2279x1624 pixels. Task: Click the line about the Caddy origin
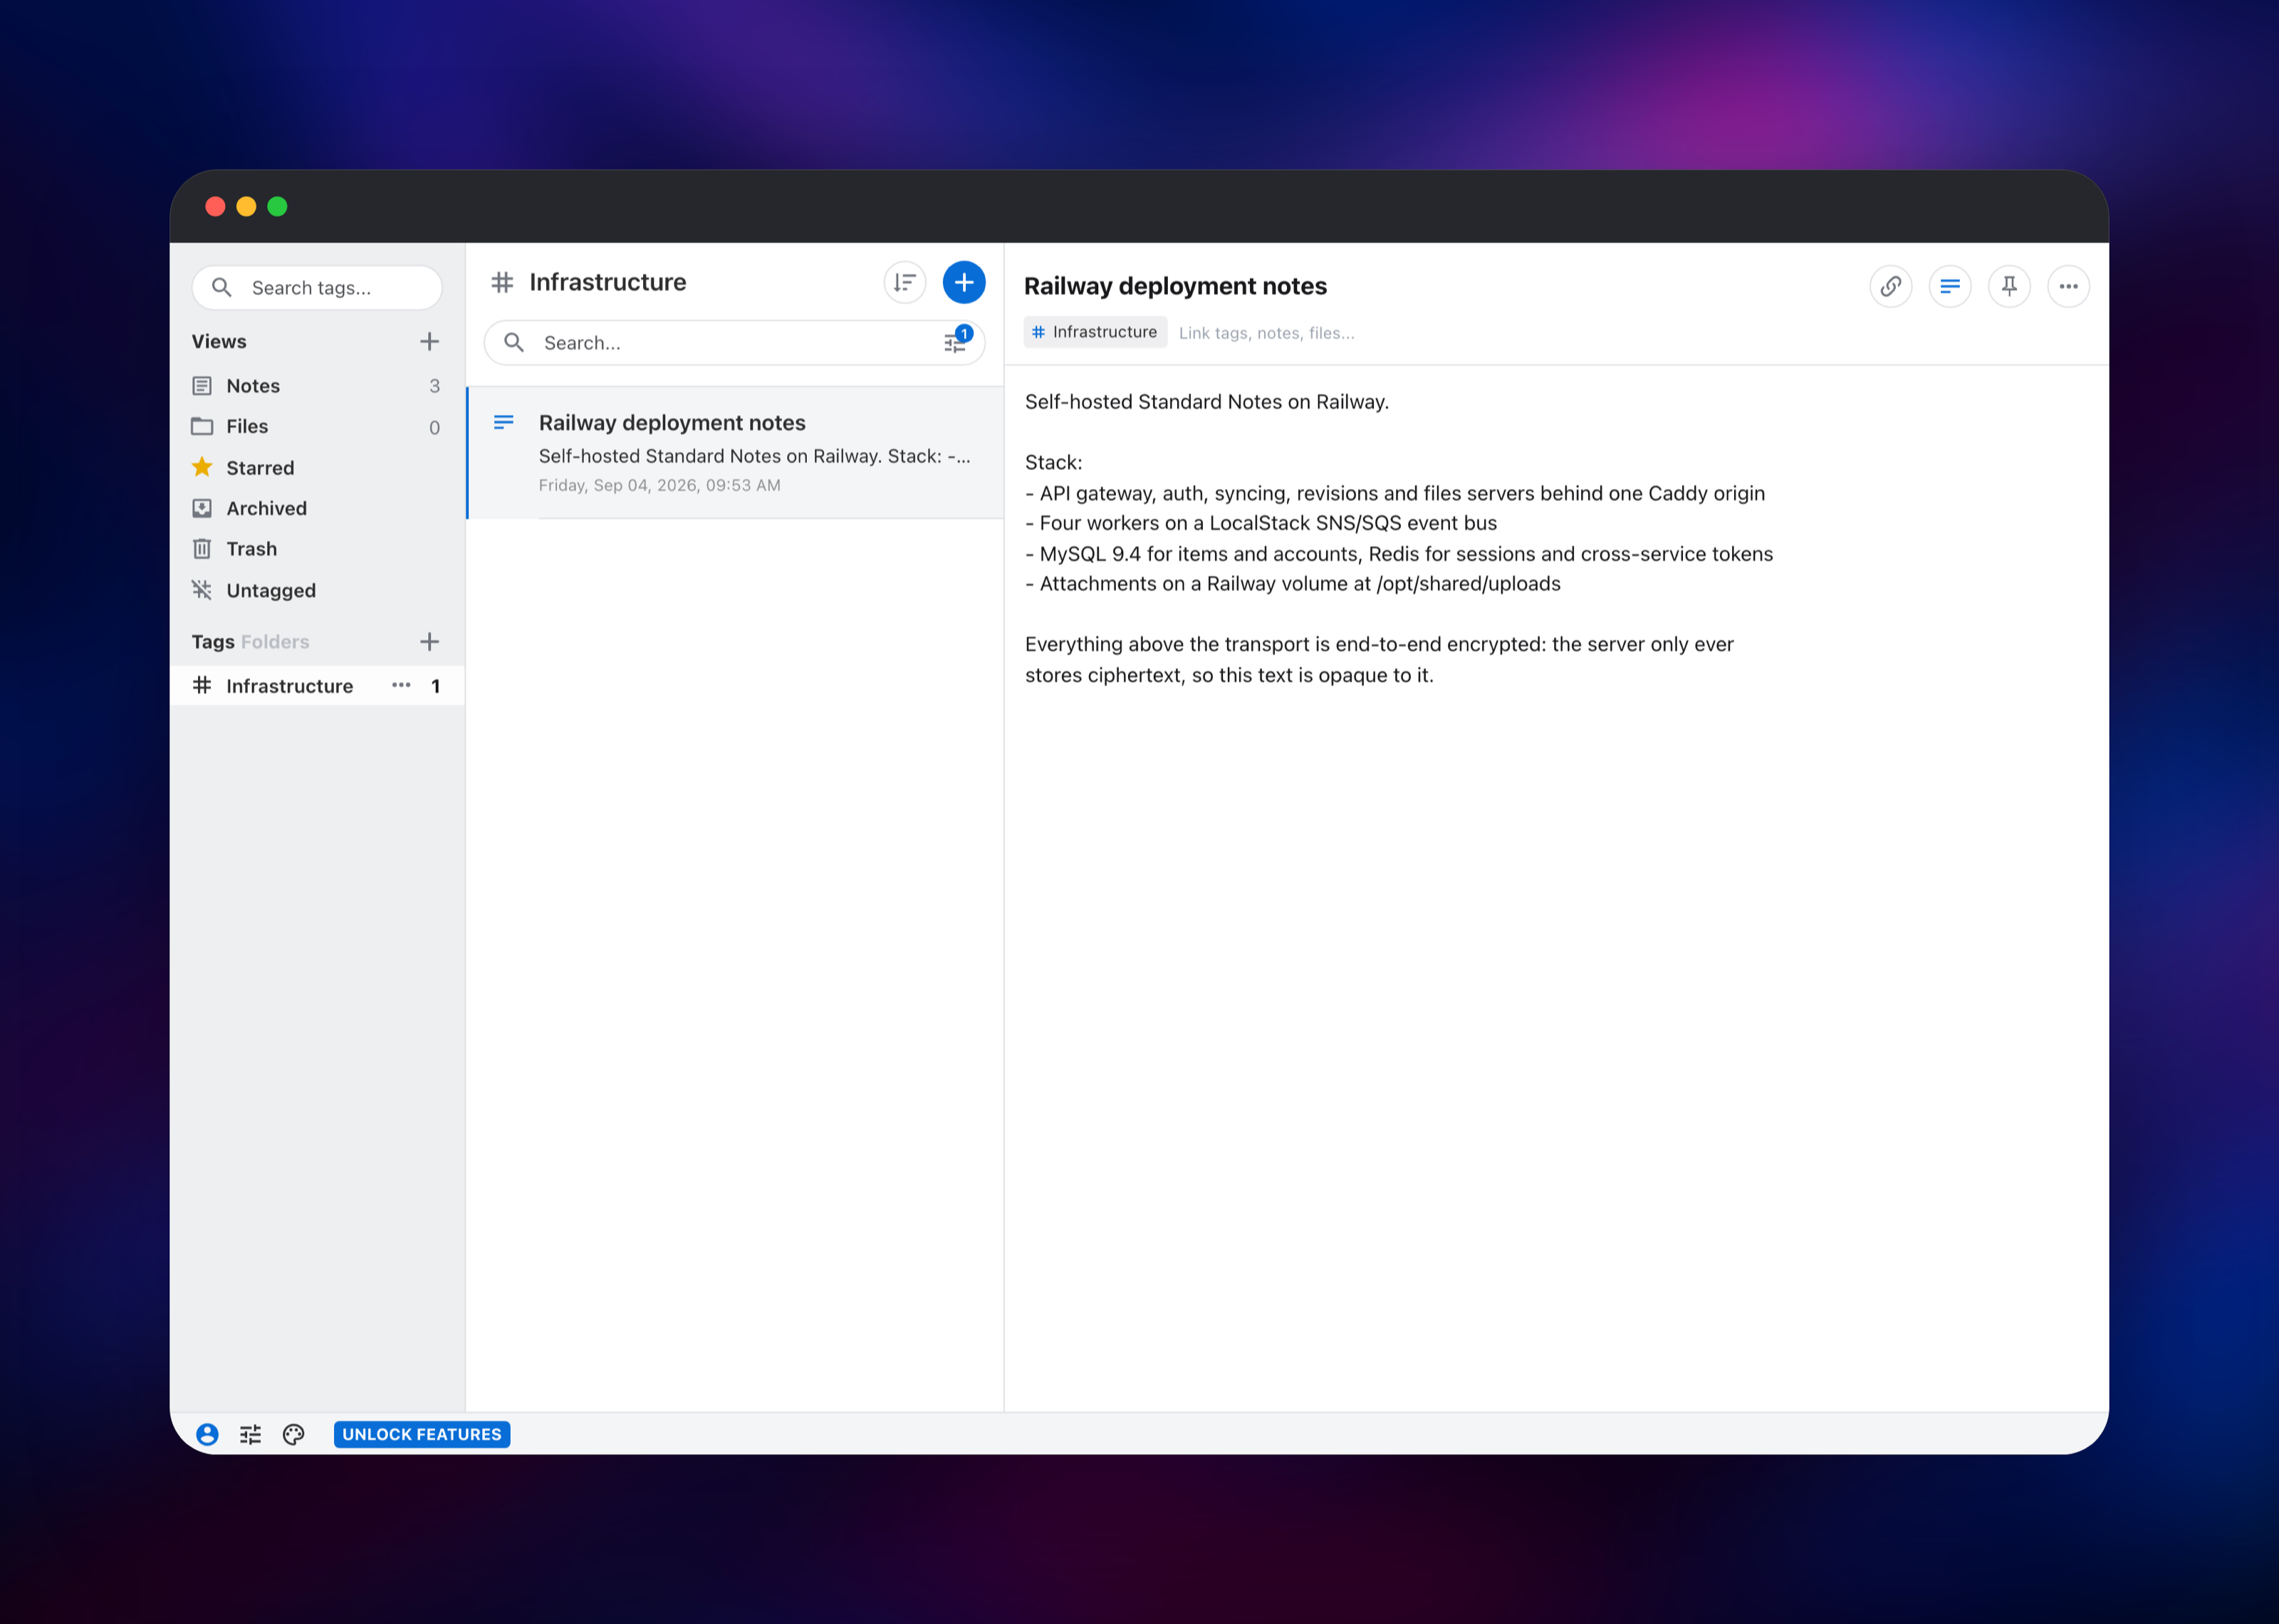(x=1395, y=493)
